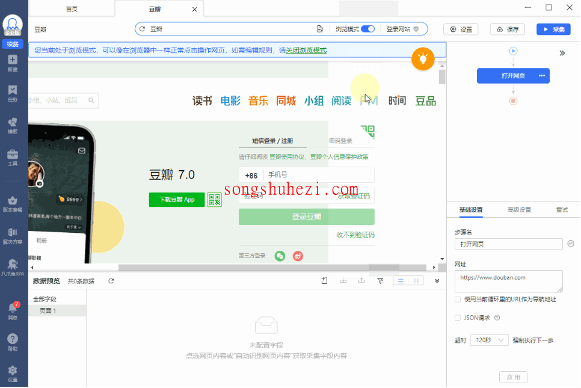581x388 pixels.
Task: Open the 解决方案 sidebar icon
Action: coord(13,236)
